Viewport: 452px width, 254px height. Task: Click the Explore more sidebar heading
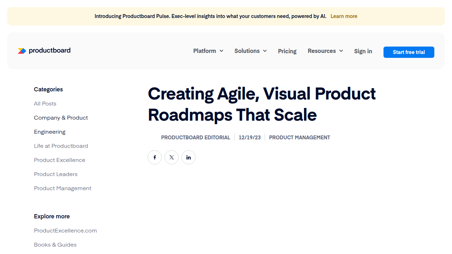coord(52,216)
